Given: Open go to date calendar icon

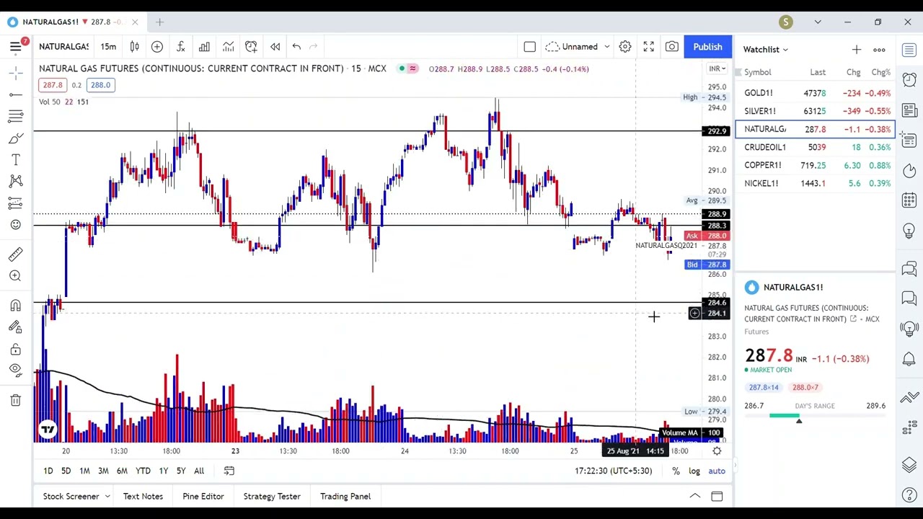Looking at the screenshot, I should (229, 471).
